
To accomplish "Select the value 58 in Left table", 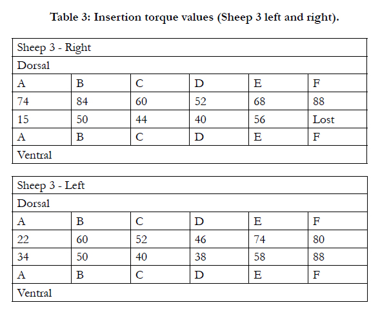I will point(259,257).
